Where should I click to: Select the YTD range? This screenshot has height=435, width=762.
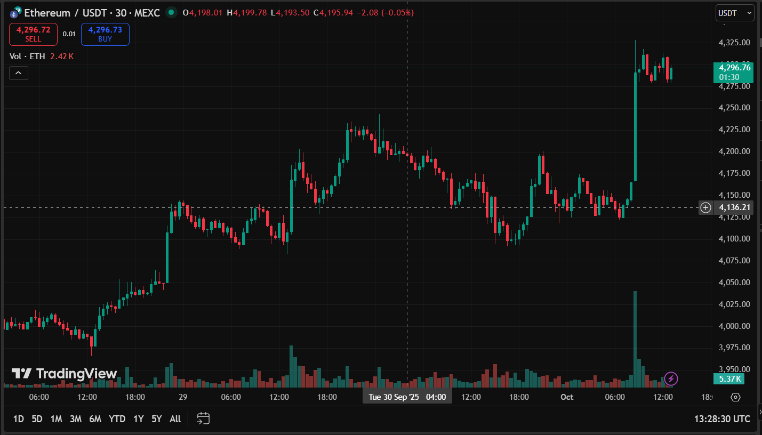(117, 419)
